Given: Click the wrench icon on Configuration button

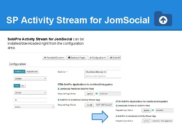Looking at the screenshot, I should click(91, 58).
